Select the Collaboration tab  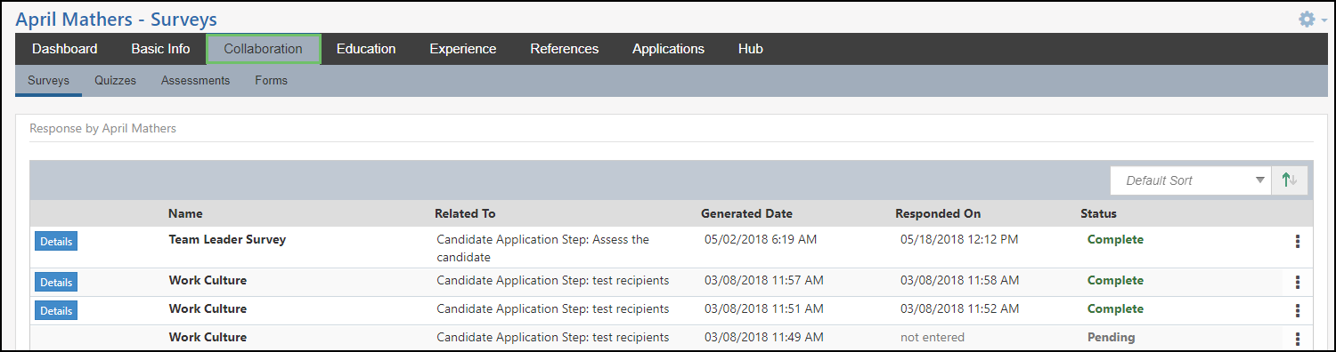(263, 49)
